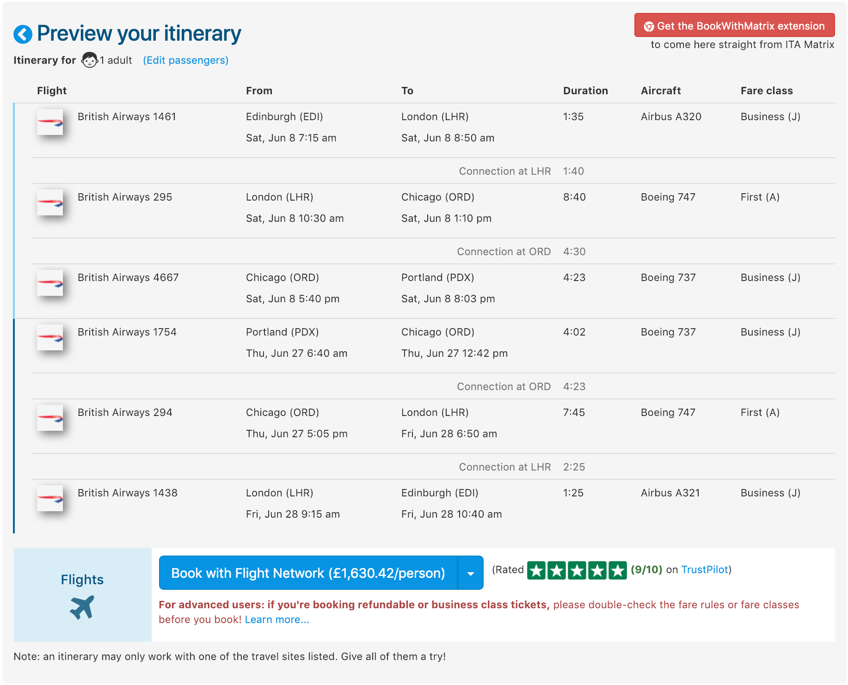Click the passenger face icon

point(90,60)
